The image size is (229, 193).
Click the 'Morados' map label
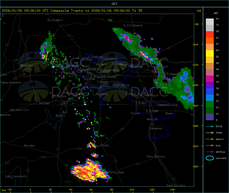[30, 146]
